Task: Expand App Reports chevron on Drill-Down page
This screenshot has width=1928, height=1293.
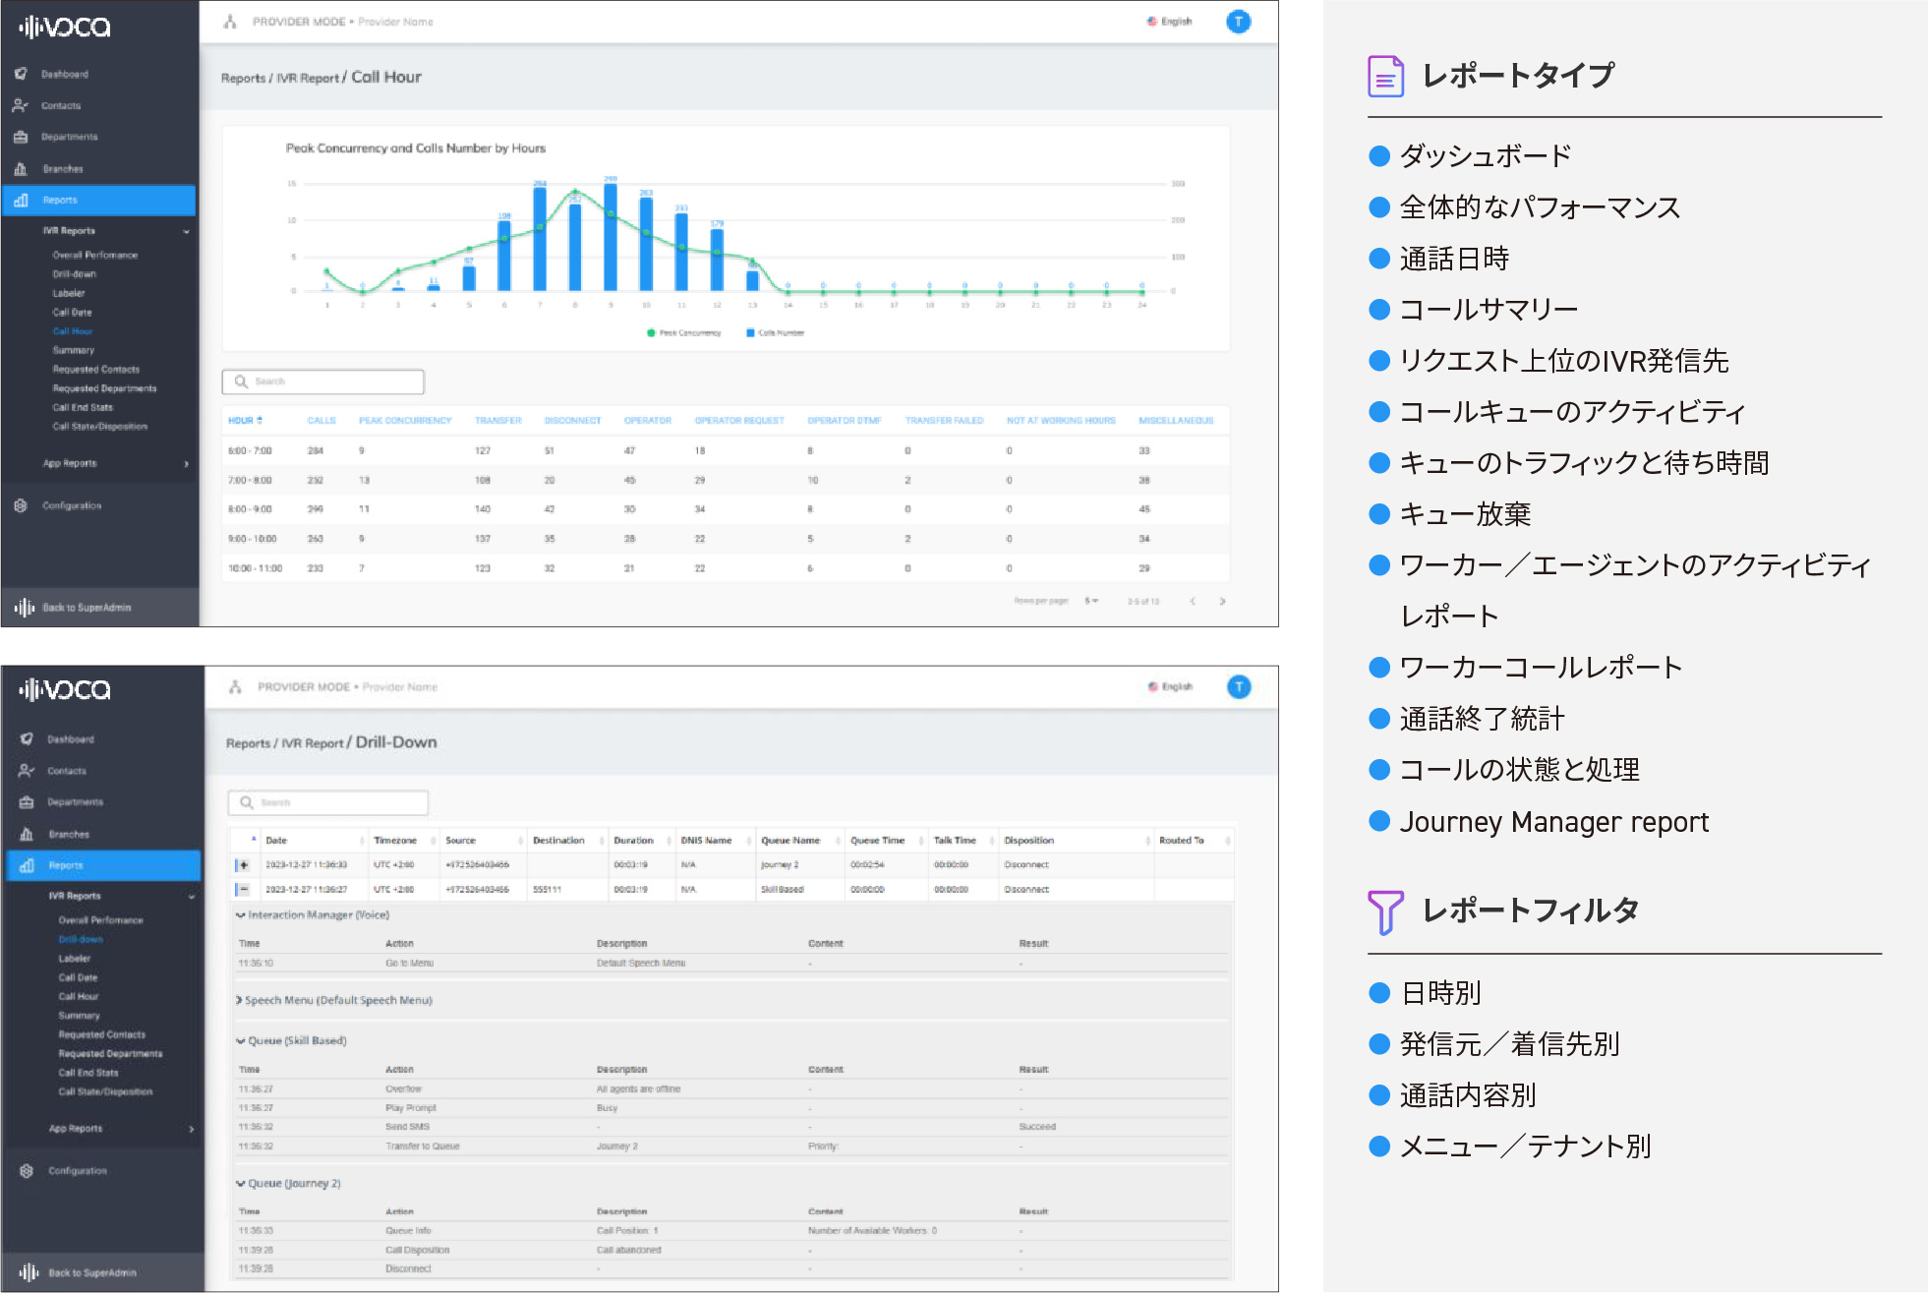Action: click(191, 1129)
